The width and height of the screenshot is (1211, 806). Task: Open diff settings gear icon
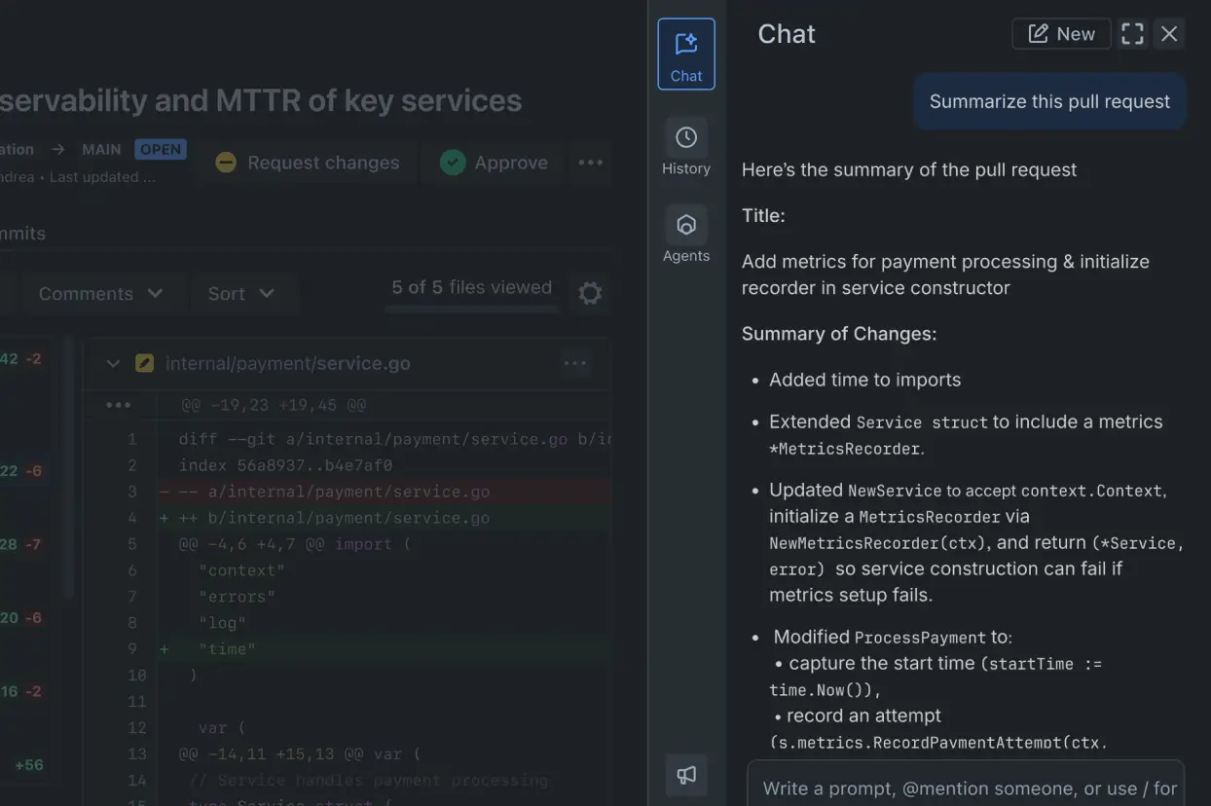pos(590,293)
